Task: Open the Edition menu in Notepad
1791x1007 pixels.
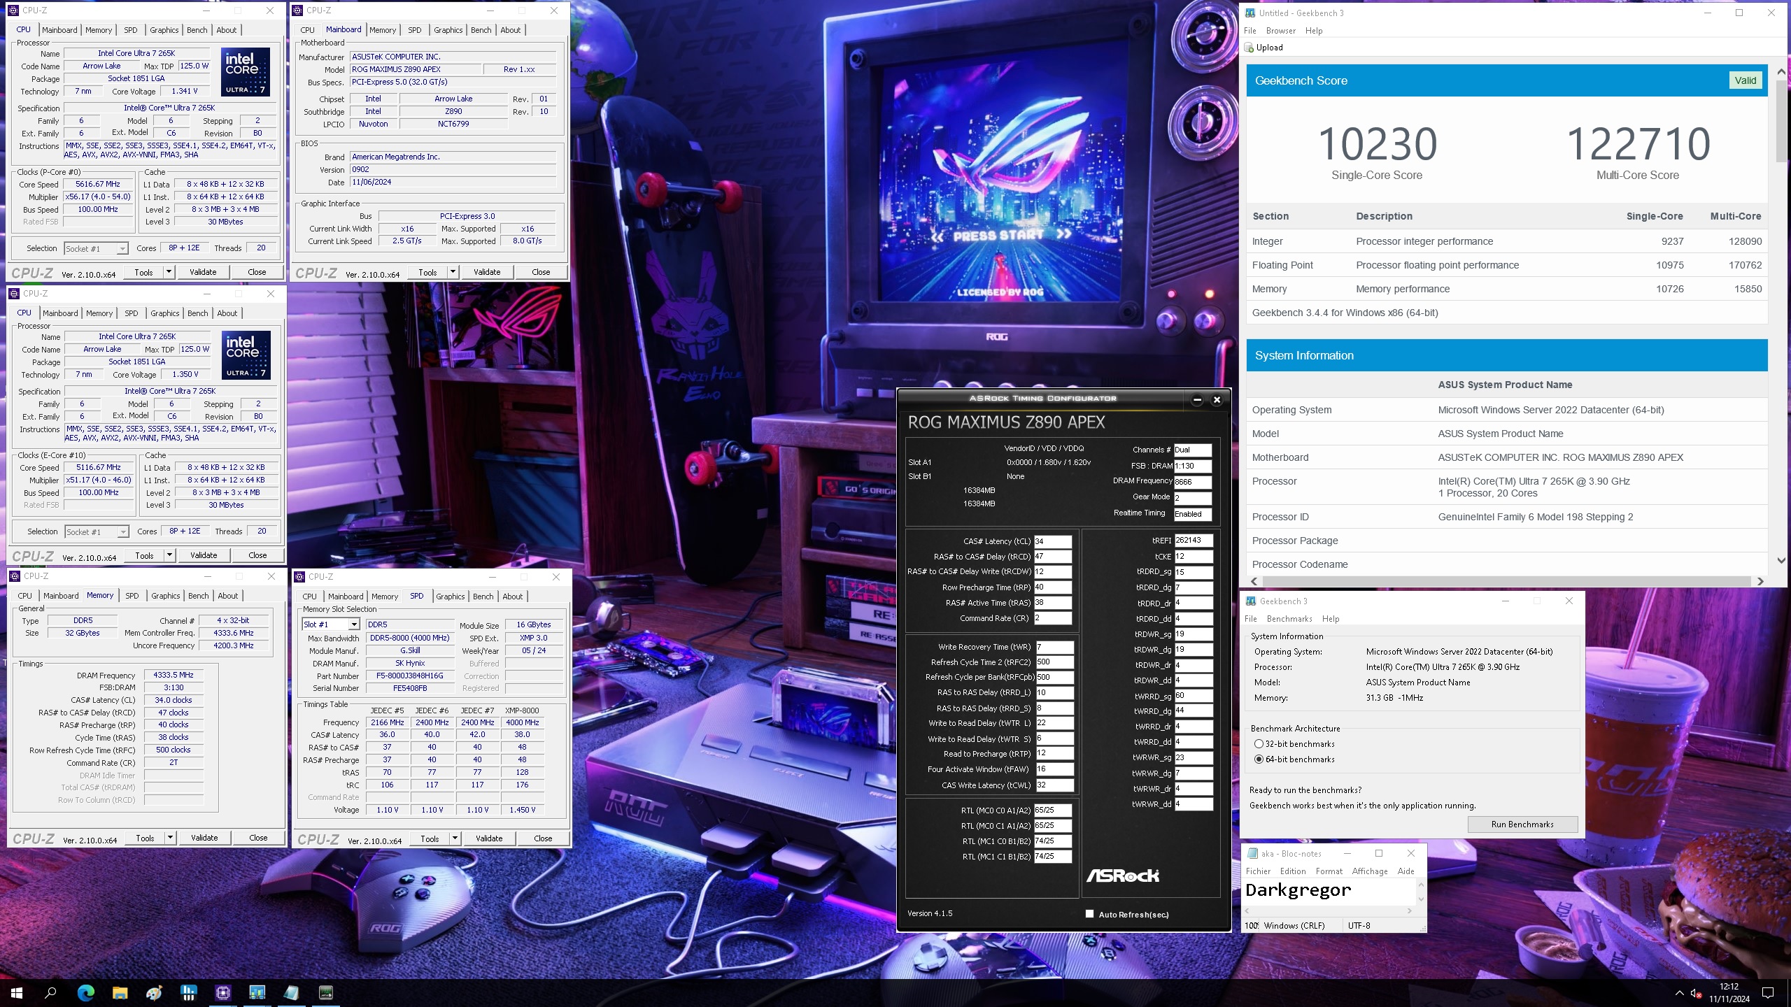Action: pos(1293,871)
